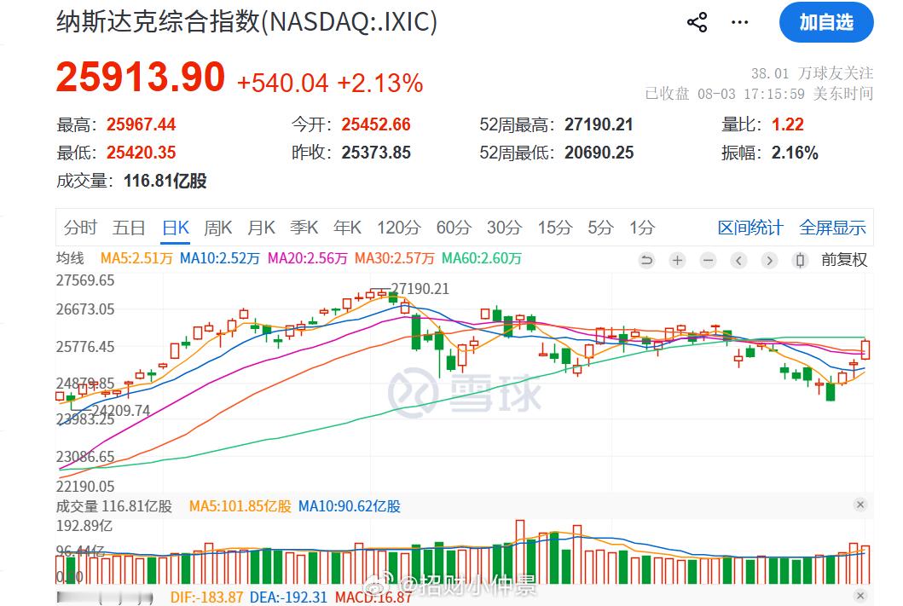Open 区间统计 range statistics
This screenshot has width=903, height=606.
coord(750,228)
